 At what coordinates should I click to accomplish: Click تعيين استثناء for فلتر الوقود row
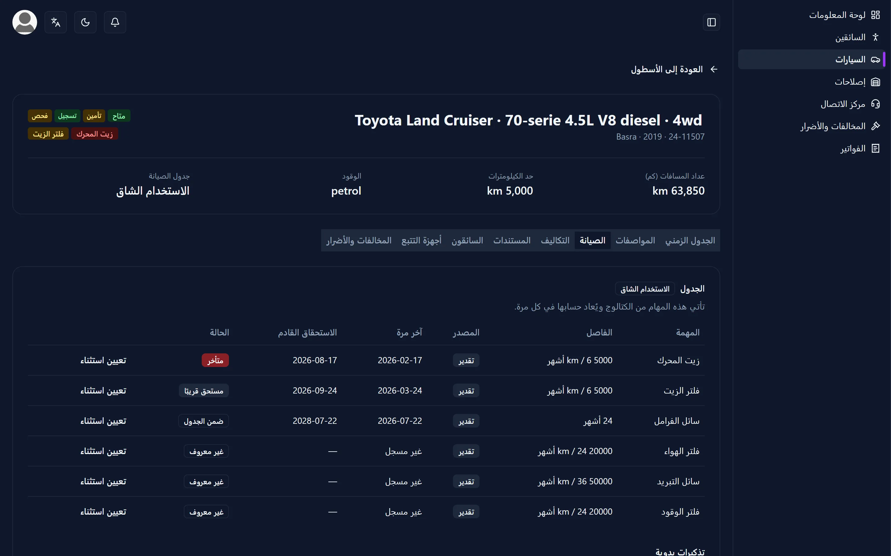click(x=103, y=512)
